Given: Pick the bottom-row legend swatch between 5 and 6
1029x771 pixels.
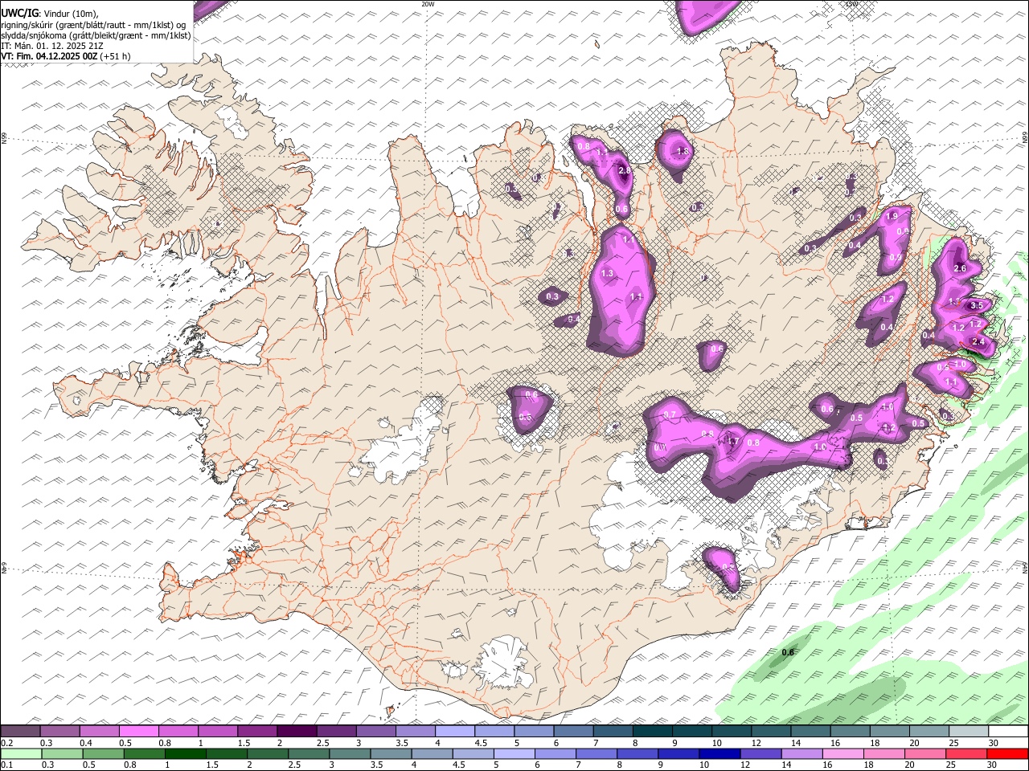Looking at the screenshot, I should (514, 753).
